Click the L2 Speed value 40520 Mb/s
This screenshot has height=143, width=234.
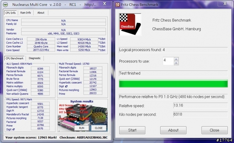pyautogui.click(x=84, y=43)
